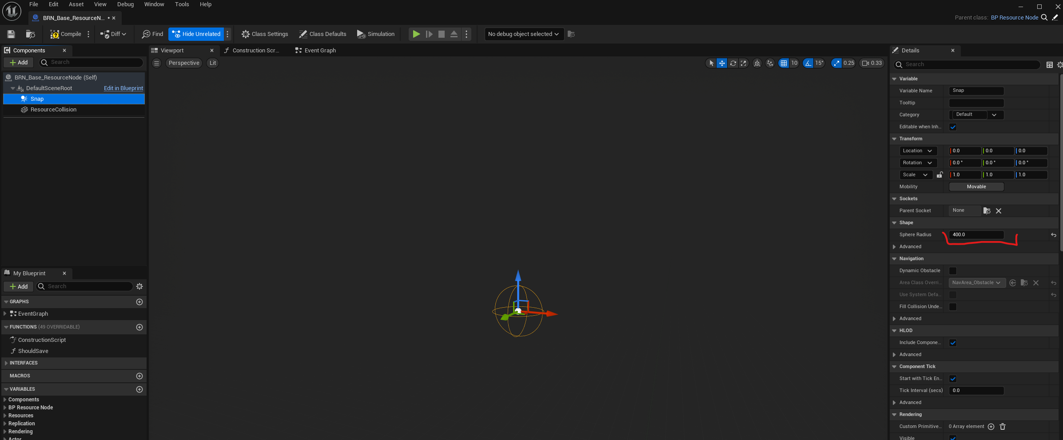Open the Diff dropdown
The image size is (1063, 440).
pos(113,34)
